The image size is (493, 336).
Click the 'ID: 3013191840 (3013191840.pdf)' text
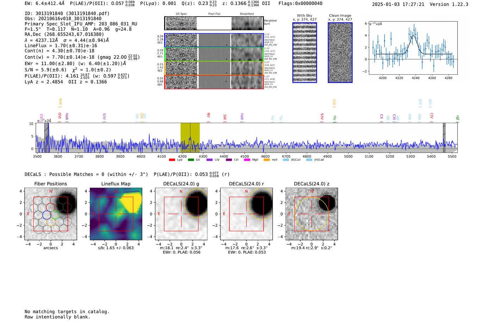67,13
